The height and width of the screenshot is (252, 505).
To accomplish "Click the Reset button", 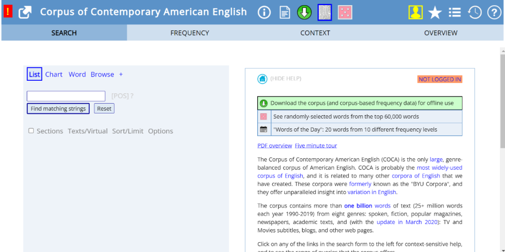I will click(104, 109).
